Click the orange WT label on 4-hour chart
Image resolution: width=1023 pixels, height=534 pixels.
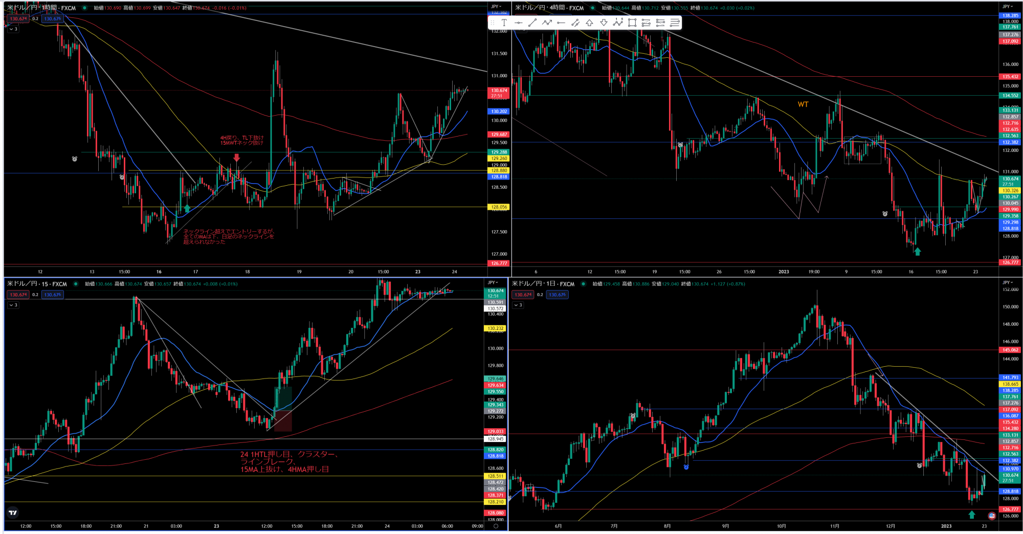(803, 104)
